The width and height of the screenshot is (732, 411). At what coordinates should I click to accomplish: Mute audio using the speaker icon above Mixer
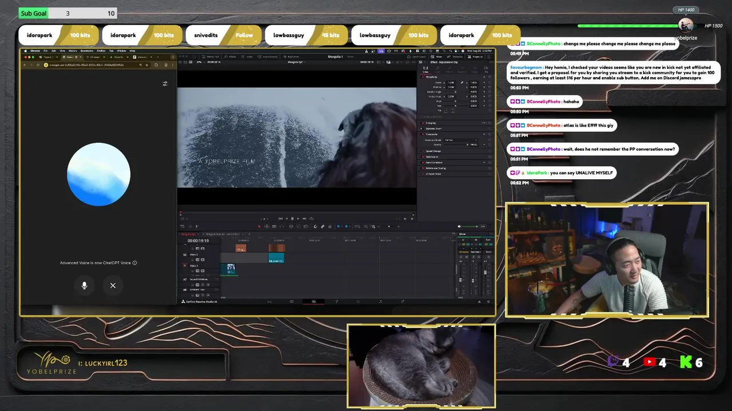click(459, 226)
